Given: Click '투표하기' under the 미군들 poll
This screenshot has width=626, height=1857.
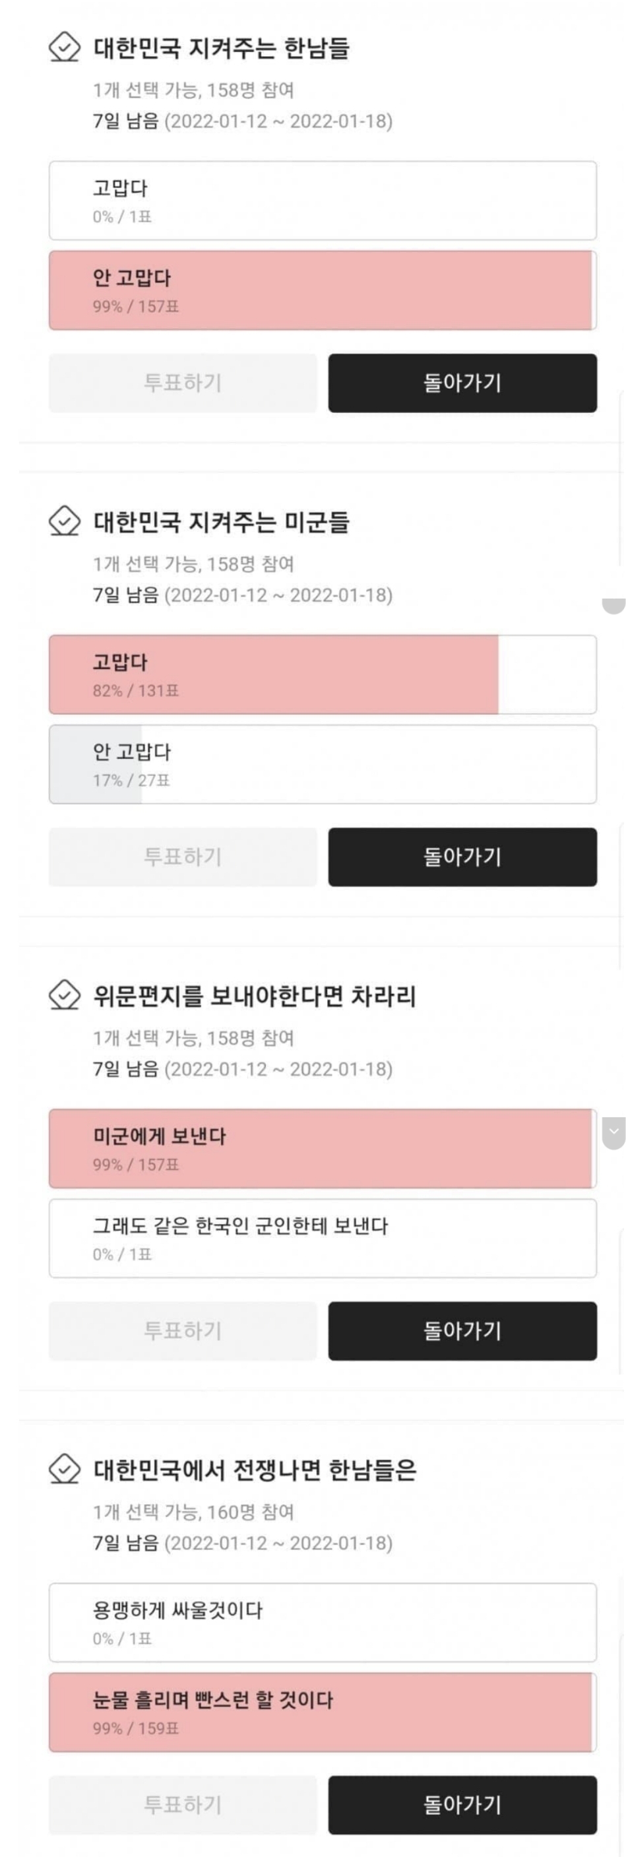Looking at the screenshot, I should pos(182,857).
